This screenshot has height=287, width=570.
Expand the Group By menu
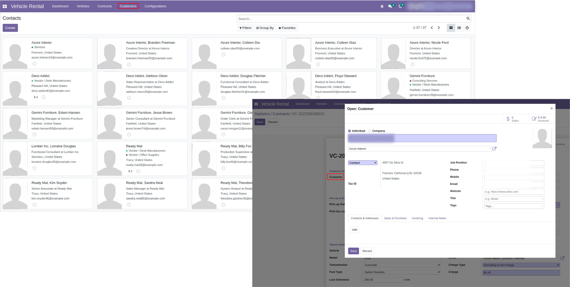pos(265,28)
